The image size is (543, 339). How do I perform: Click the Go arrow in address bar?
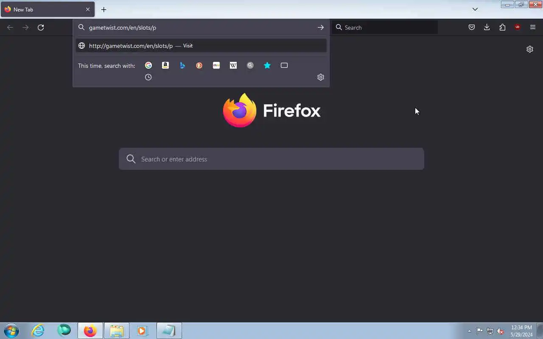(x=321, y=28)
